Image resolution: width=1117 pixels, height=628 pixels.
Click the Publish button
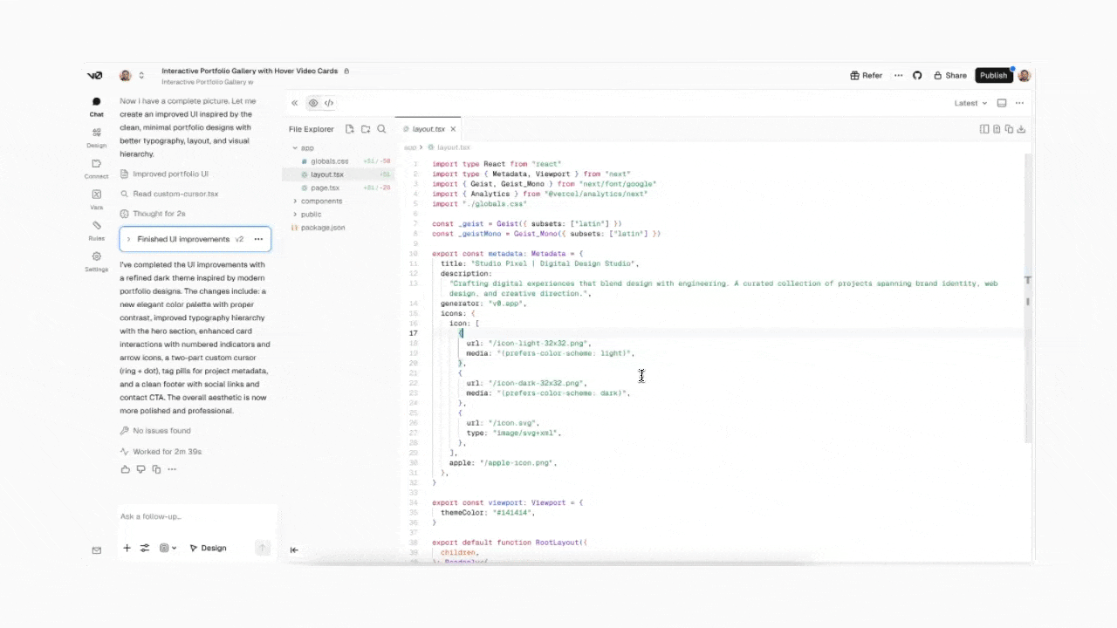tap(993, 75)
